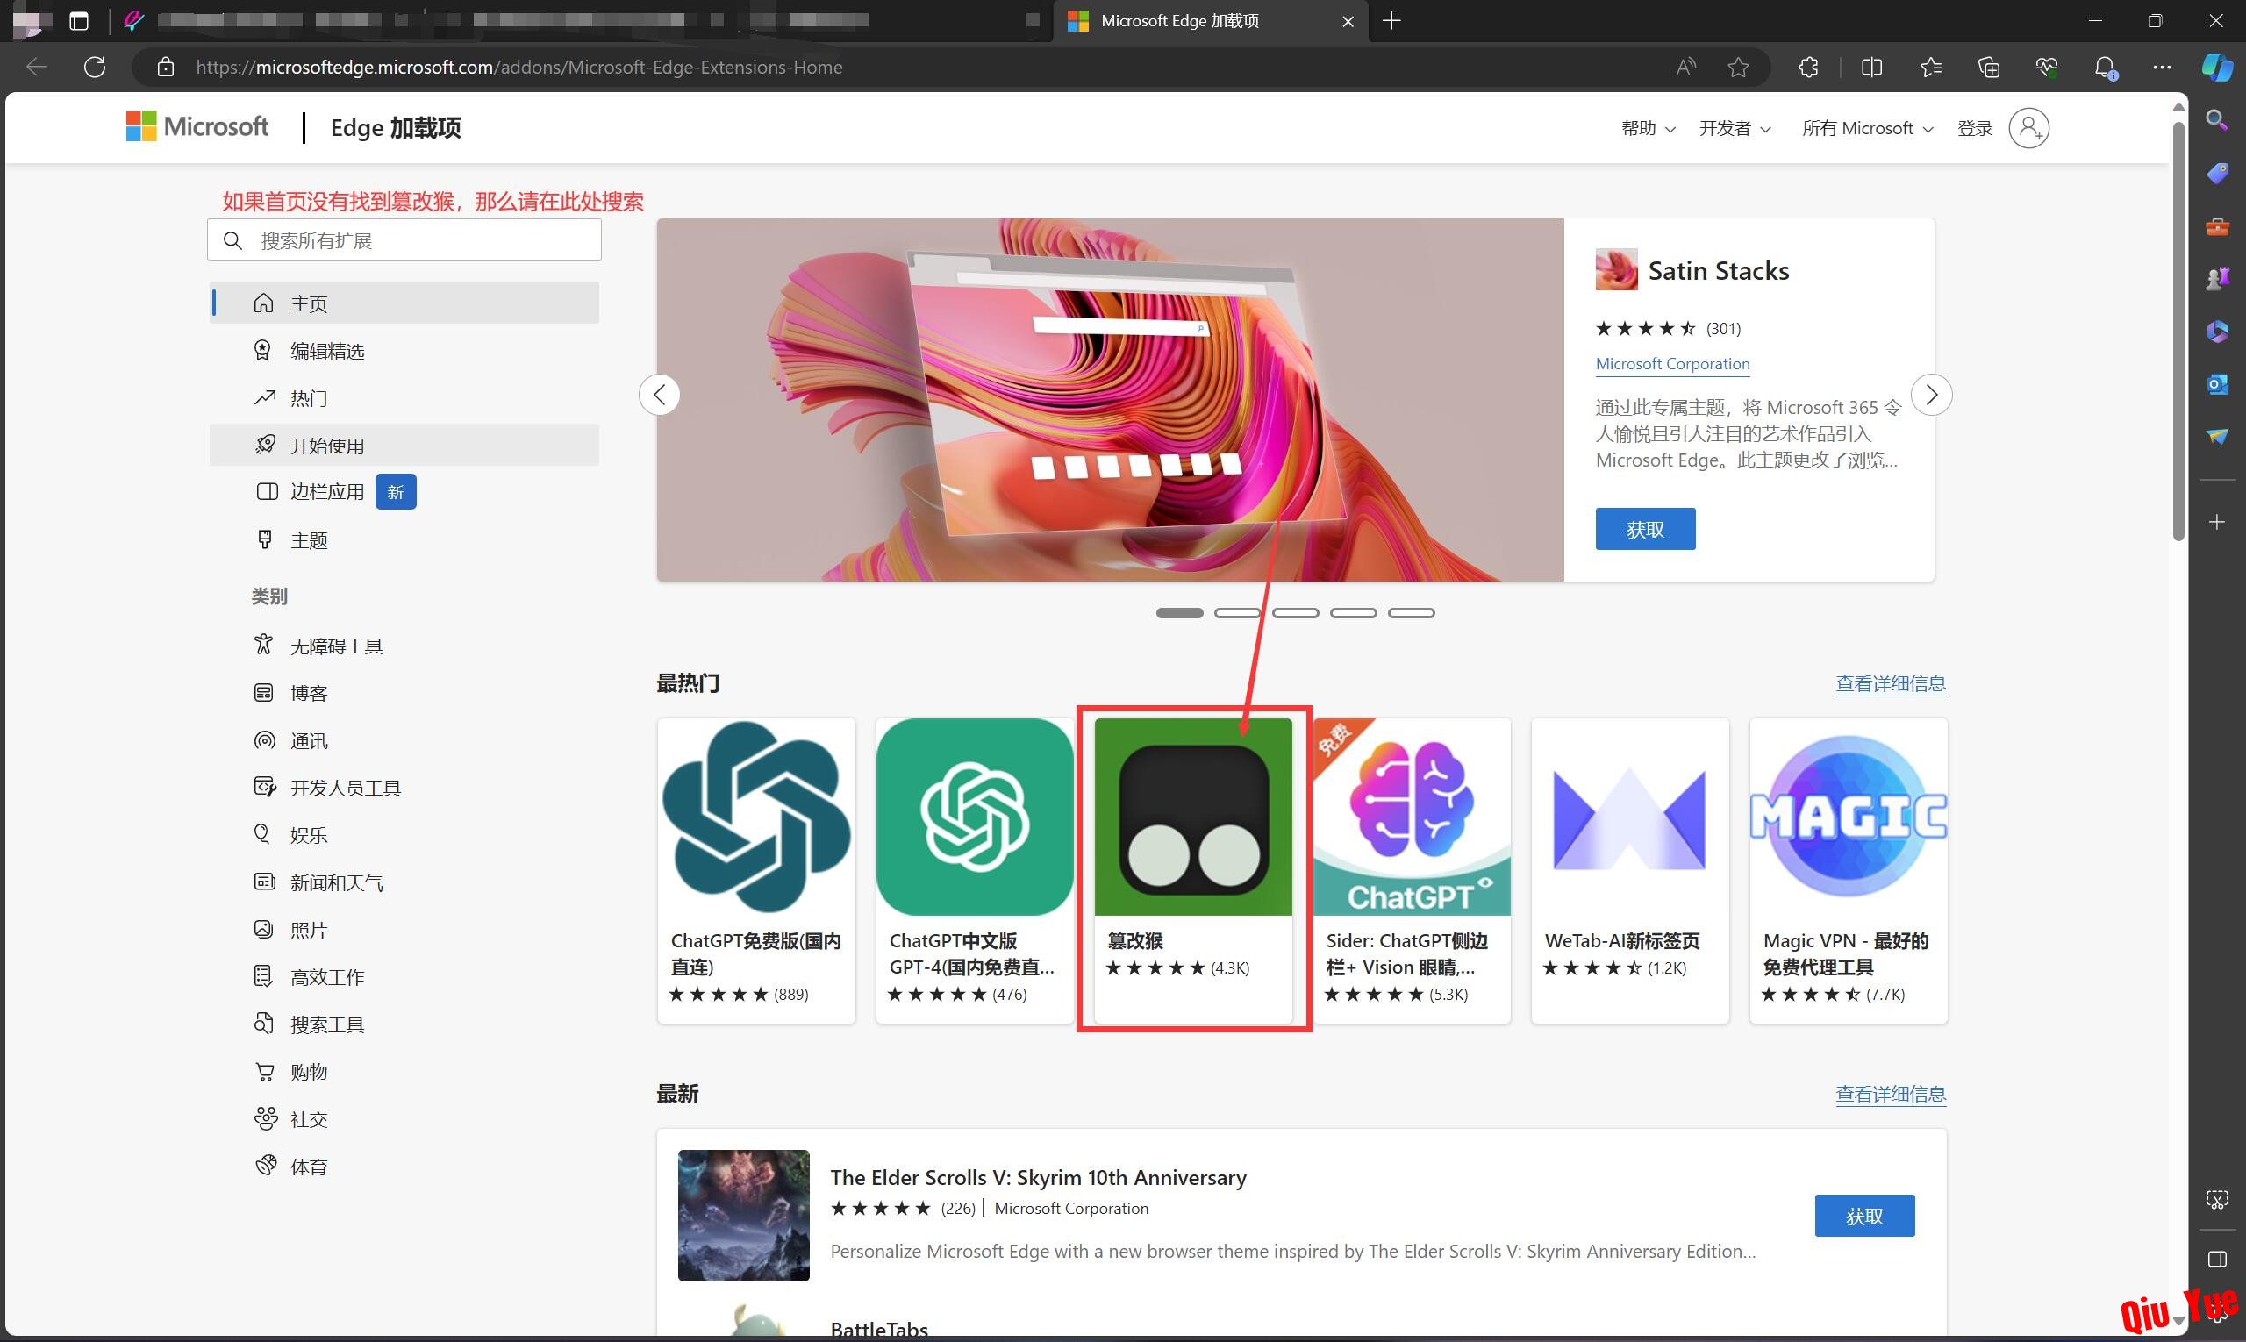Open sidebar Tools briefcase icon
2246x1342 pixels.
click(2217, 226)
